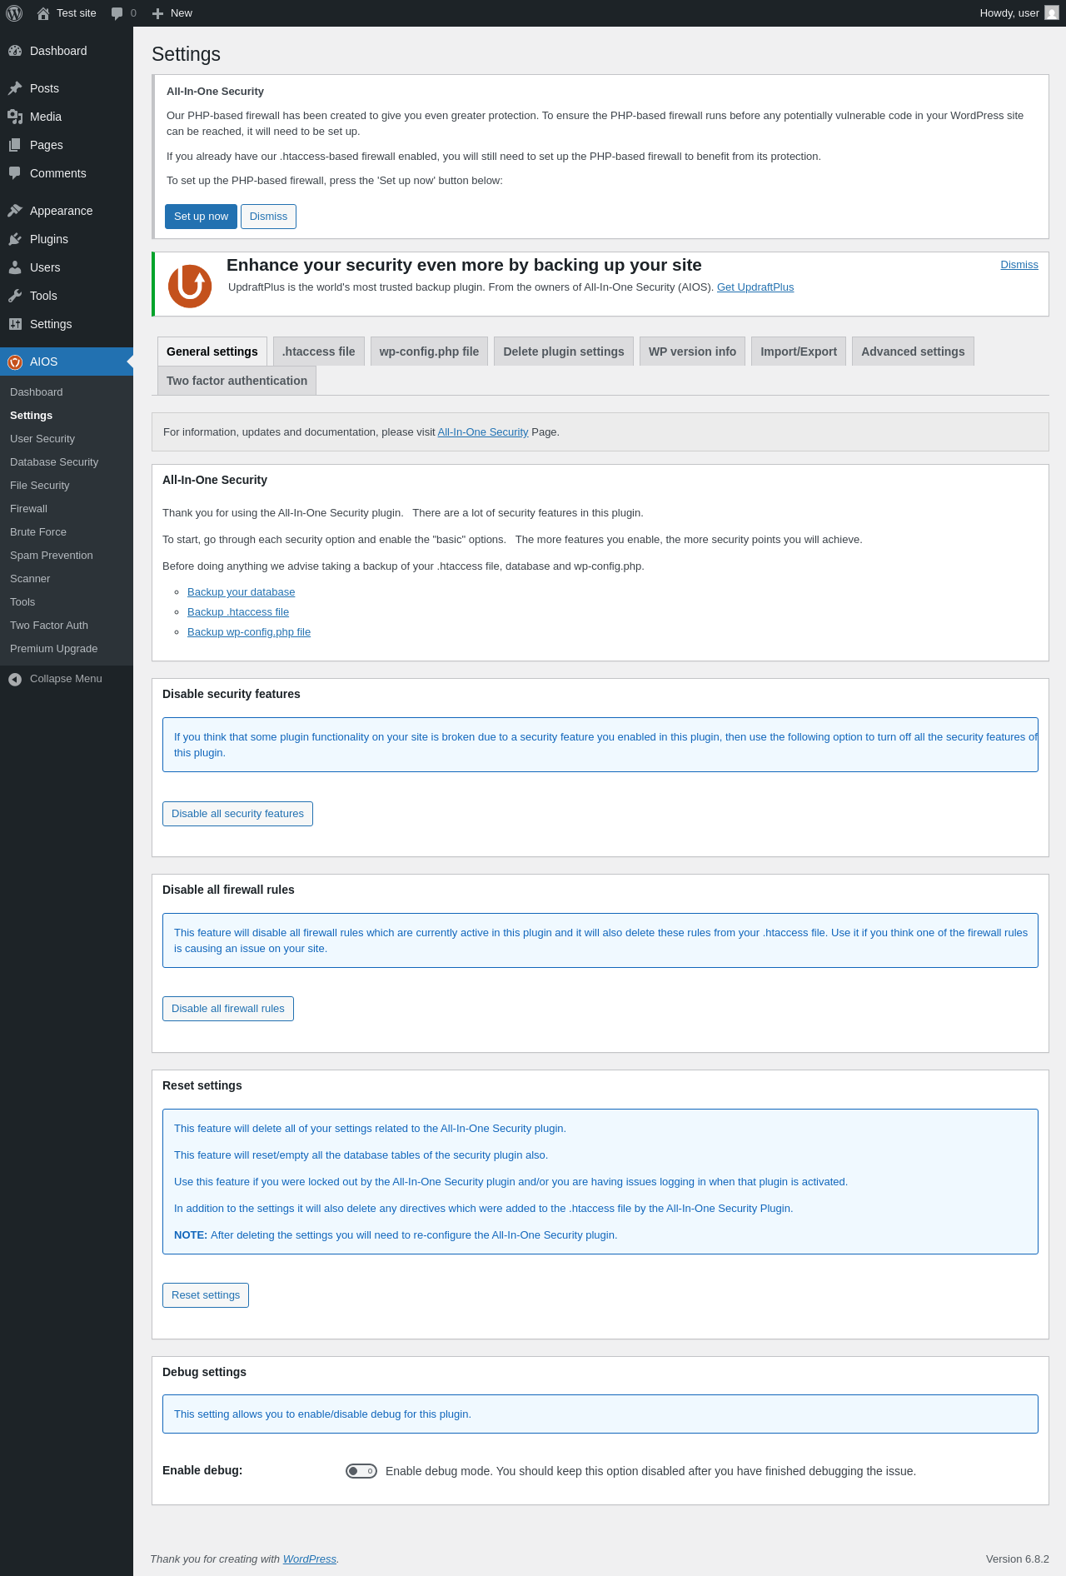Click the Media icon in sidebar
1066x1576 pixels.
(x=15, y=117)
